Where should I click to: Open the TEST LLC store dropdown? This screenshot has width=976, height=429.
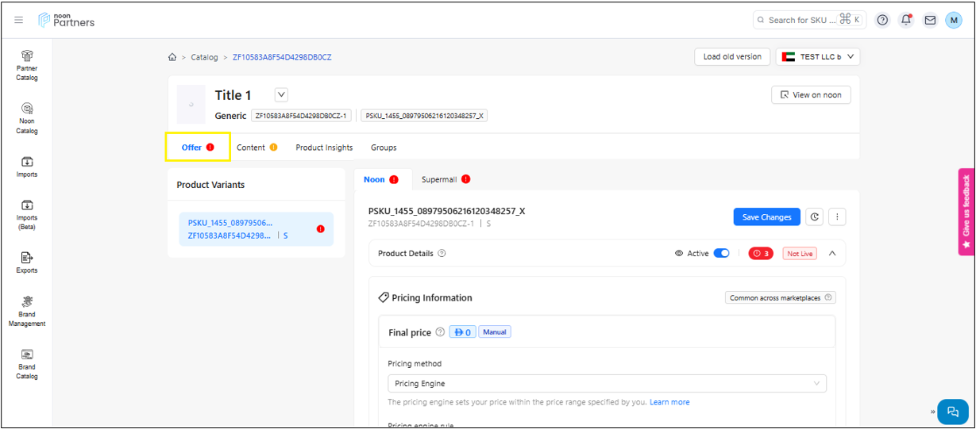click(x=817, y=57)
